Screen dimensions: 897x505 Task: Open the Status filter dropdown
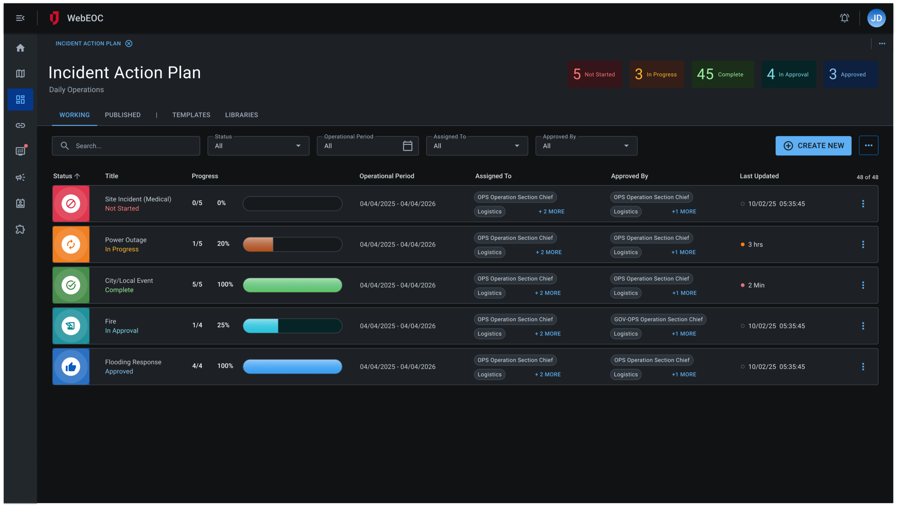point(258,146)
